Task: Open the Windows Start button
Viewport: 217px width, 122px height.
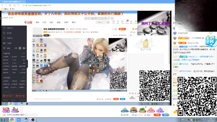Action: point(3,120)
